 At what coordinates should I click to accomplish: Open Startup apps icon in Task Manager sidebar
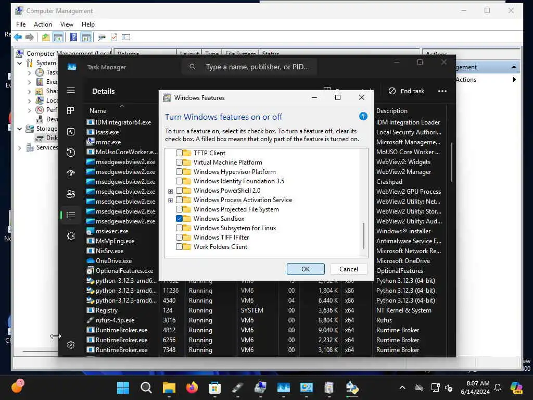(x=71, y=173)
